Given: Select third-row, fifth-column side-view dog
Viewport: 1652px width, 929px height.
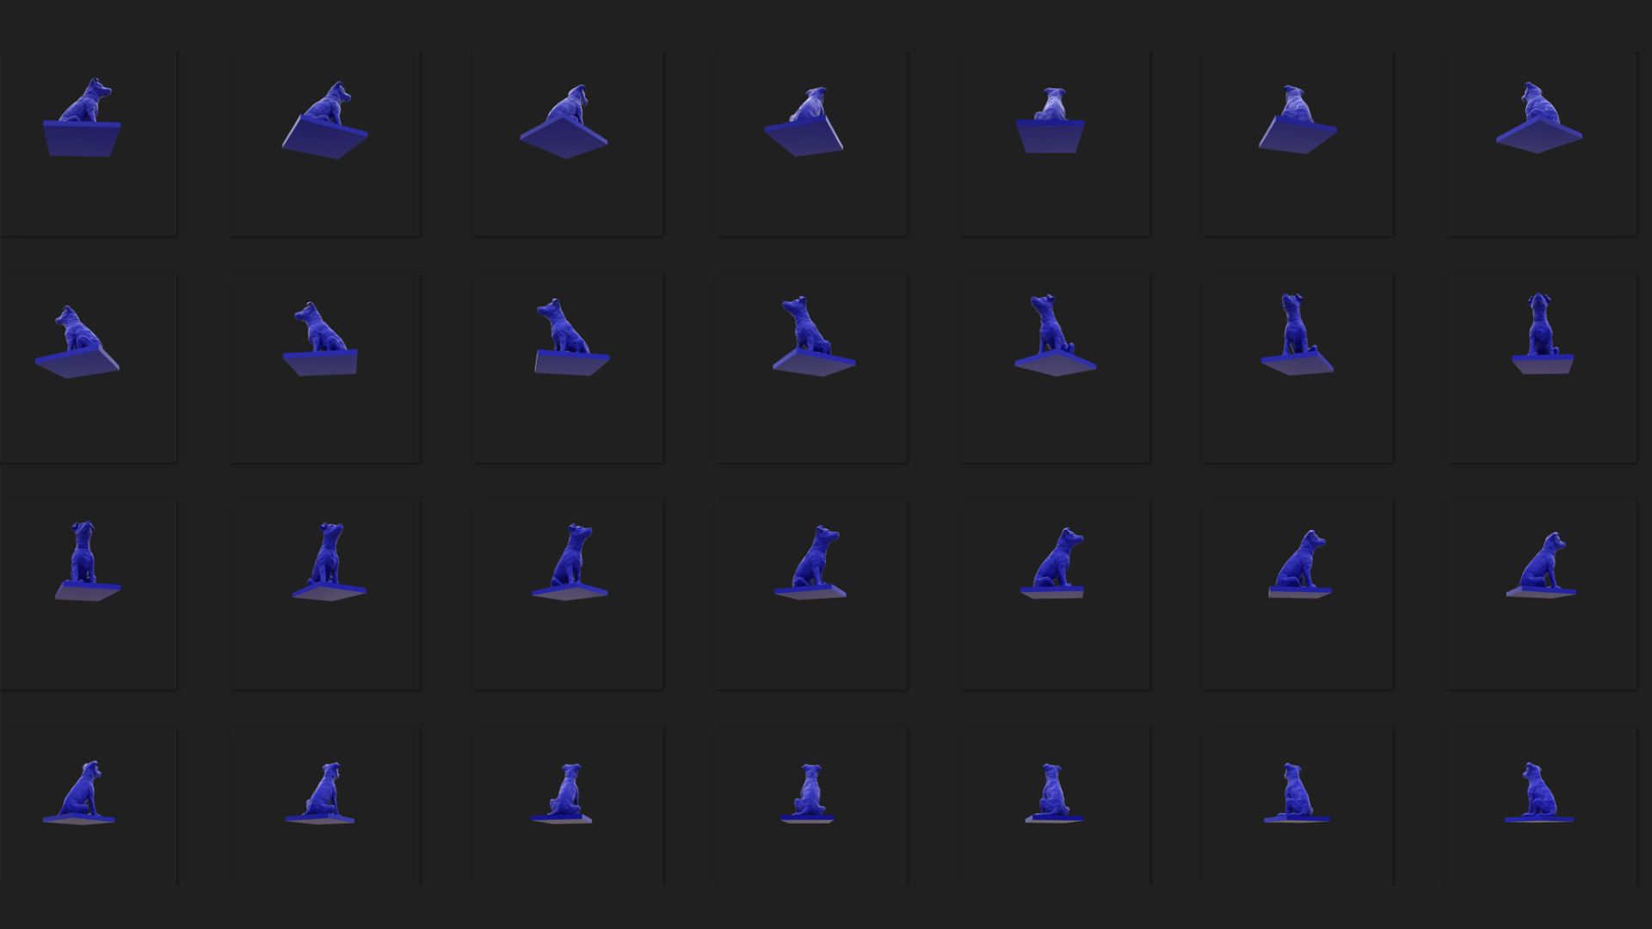Looking at the screenshot, I should (1055, 595).
